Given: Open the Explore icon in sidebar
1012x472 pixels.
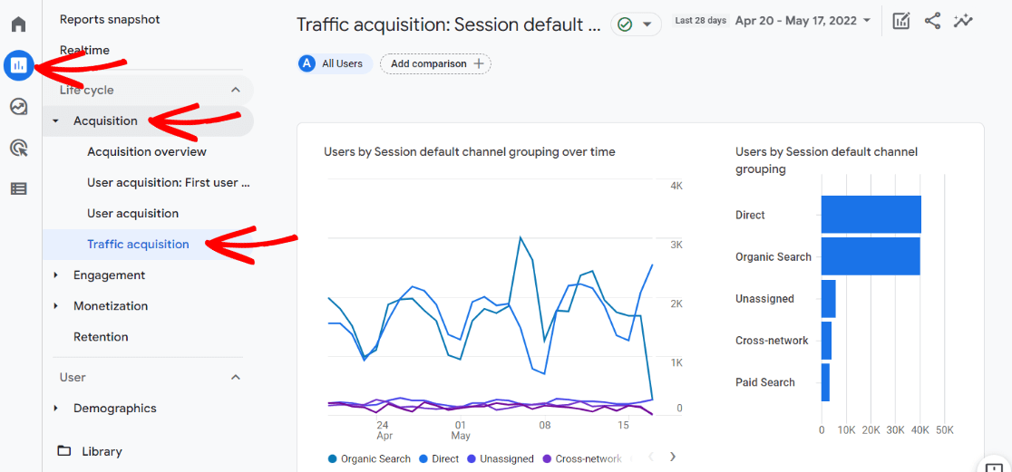Looking at the screenshot, I should pyautogui.click(x=18, y=107).
